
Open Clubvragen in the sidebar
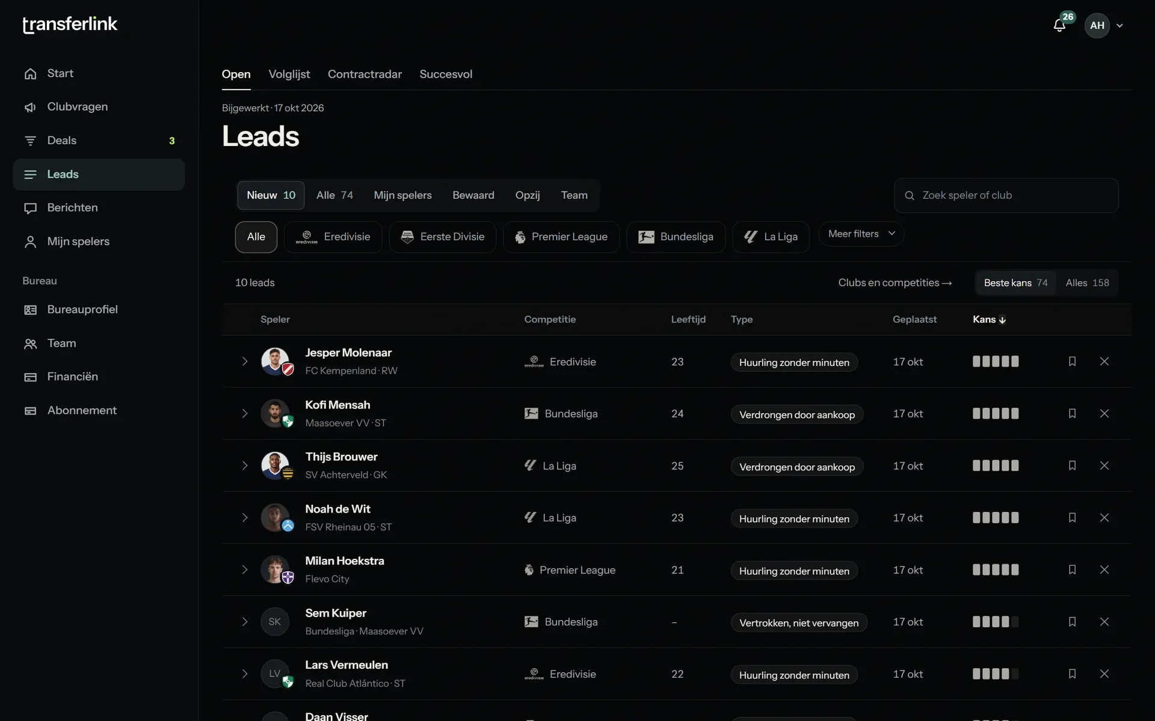99,107
